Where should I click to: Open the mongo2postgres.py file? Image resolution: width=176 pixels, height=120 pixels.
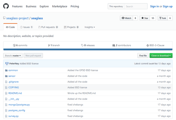19,105
